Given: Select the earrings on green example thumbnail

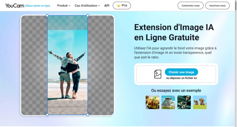Looking at the screenshot, I should 184,102.
